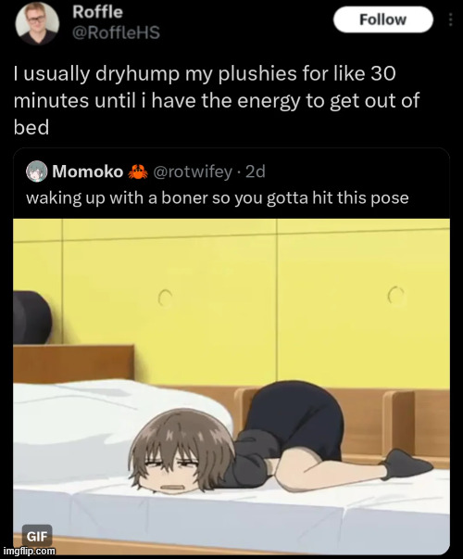Open the 2d timestamp of quoted tweet
463x559 pixels.
(256, 172)
